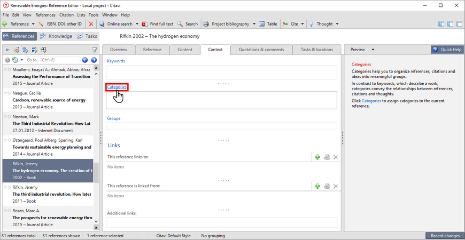Click the Cite toolbar button
Image resolution: width=465 pixels, height=240 pixels.
click(x=291, y=24)
